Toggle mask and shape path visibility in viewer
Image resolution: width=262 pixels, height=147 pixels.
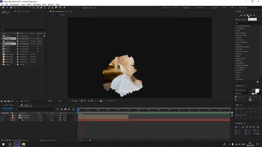79,101
